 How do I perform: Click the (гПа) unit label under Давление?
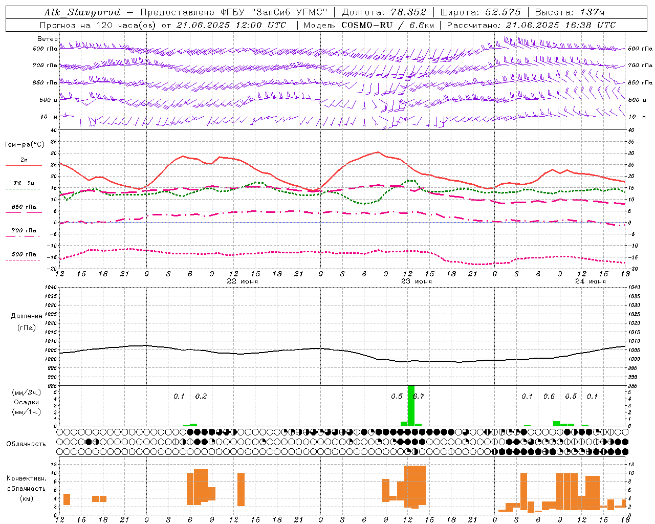[27, 327]
